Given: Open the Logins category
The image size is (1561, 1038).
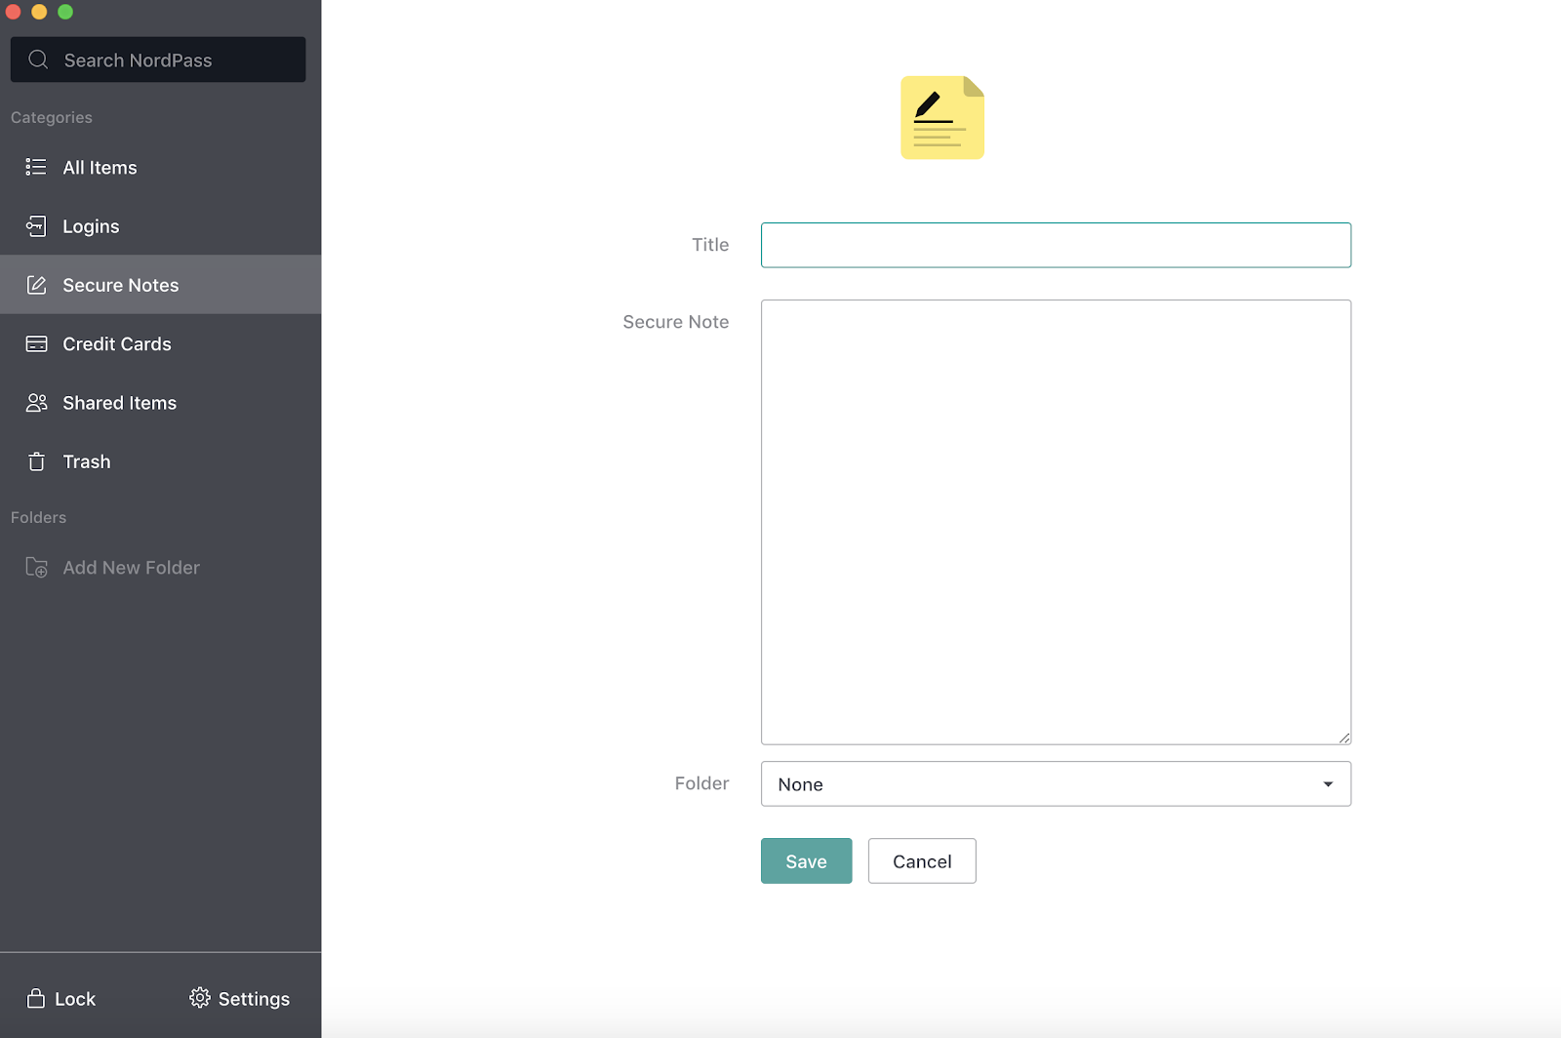Looking at the screenshot, I should click(160, 226).
